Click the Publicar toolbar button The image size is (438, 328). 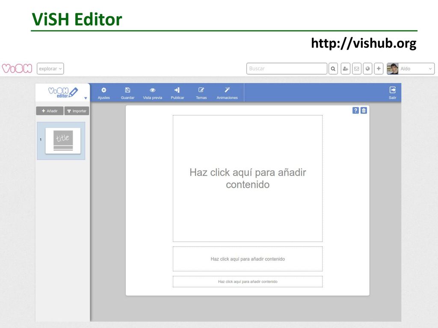coord(178,93)
